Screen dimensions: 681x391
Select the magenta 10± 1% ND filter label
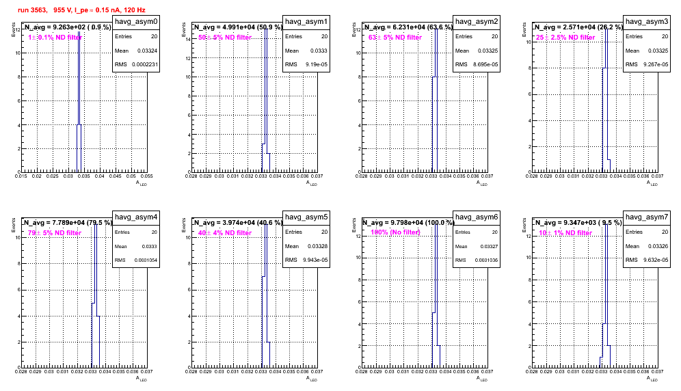565,233
